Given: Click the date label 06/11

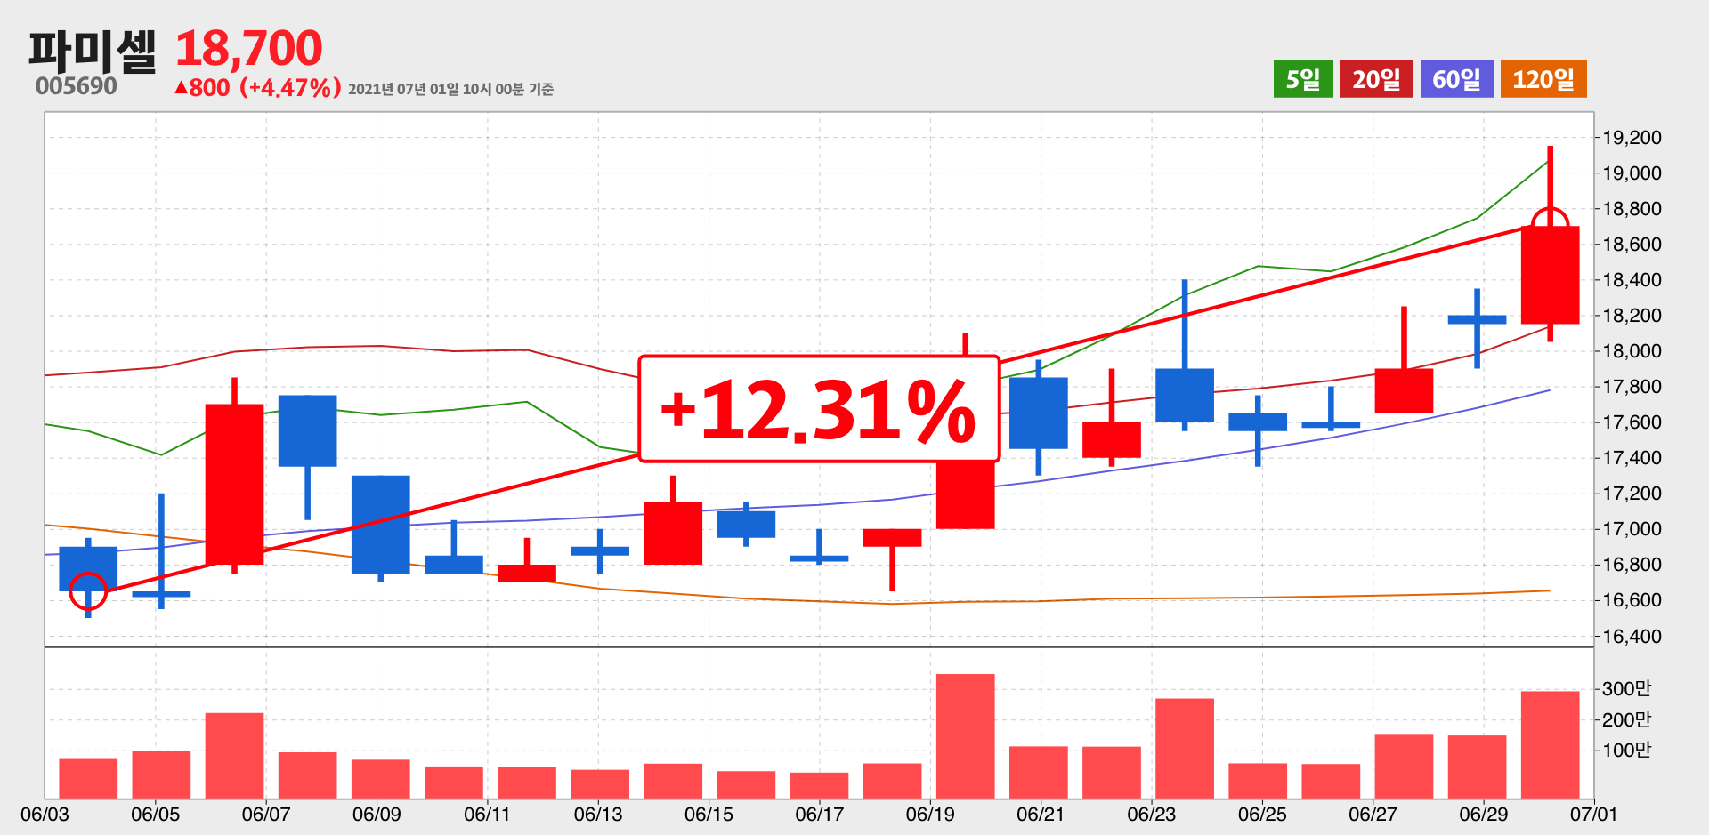Looking at the screenshot, I should tap(488, 815).
